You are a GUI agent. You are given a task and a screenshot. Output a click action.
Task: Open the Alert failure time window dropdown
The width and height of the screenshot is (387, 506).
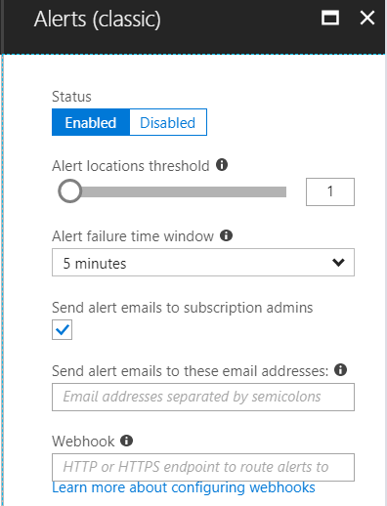pos(203,263)
